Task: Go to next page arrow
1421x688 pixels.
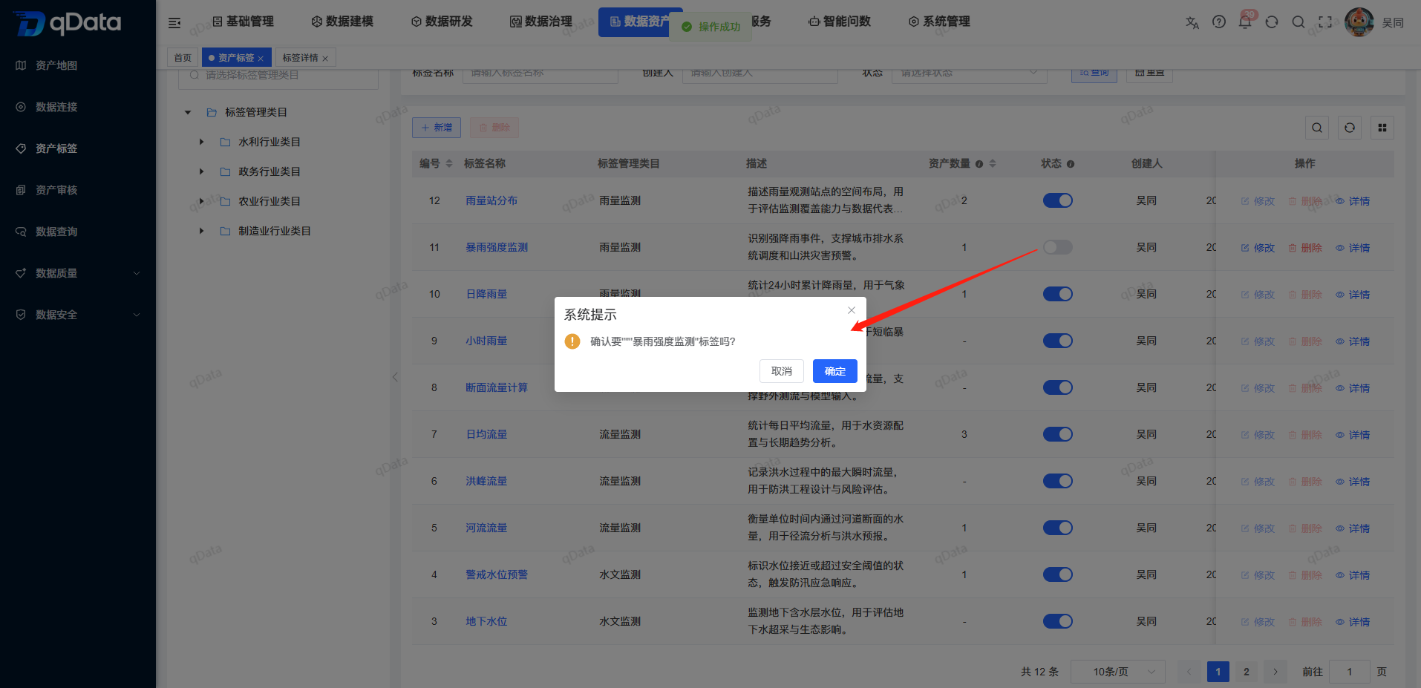Action: click(1275, 672)
